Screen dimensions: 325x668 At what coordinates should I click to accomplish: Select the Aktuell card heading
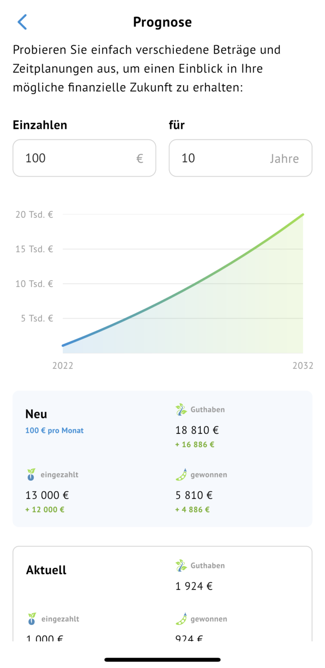[46, 570]
